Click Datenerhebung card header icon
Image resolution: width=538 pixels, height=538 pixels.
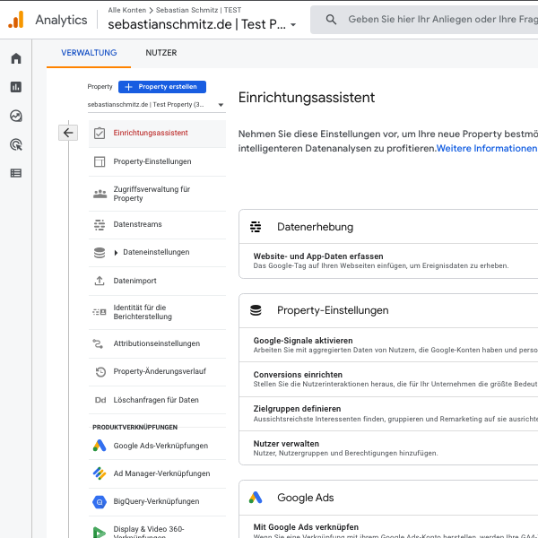pyautogui.click(x=256, y=227)
